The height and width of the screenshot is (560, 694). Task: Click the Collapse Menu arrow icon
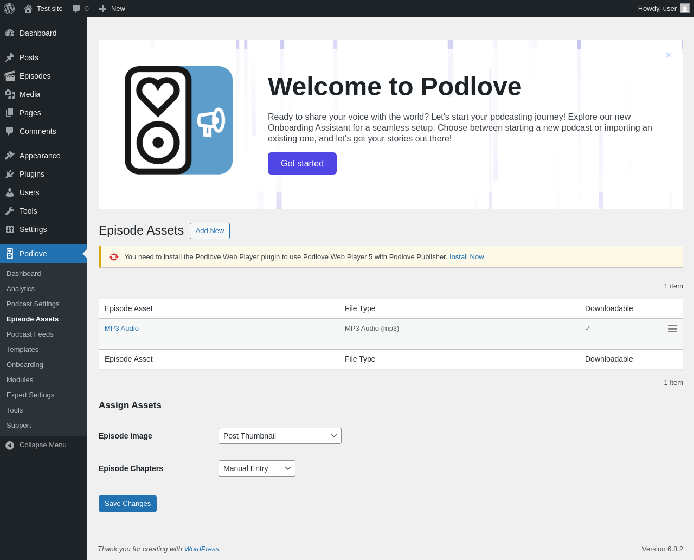click(10, 445)
